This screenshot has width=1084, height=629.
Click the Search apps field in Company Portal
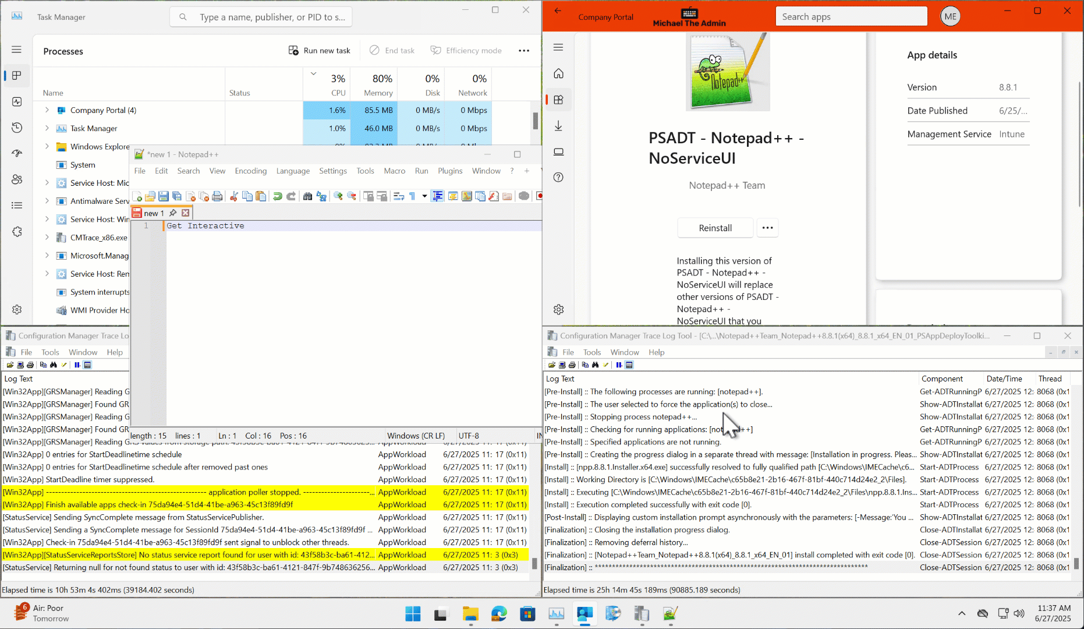pyautogui.click(x=851, y=16)
